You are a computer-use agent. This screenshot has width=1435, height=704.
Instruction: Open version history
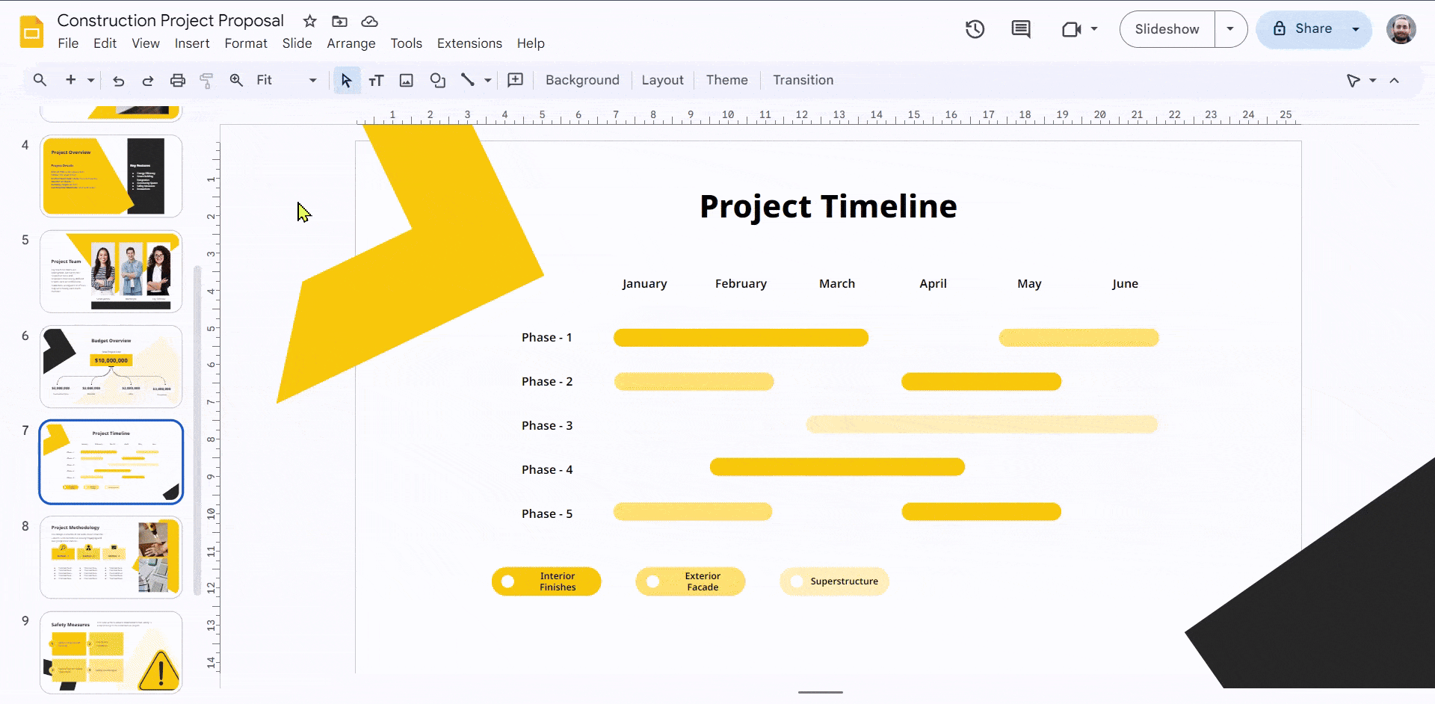975,29
